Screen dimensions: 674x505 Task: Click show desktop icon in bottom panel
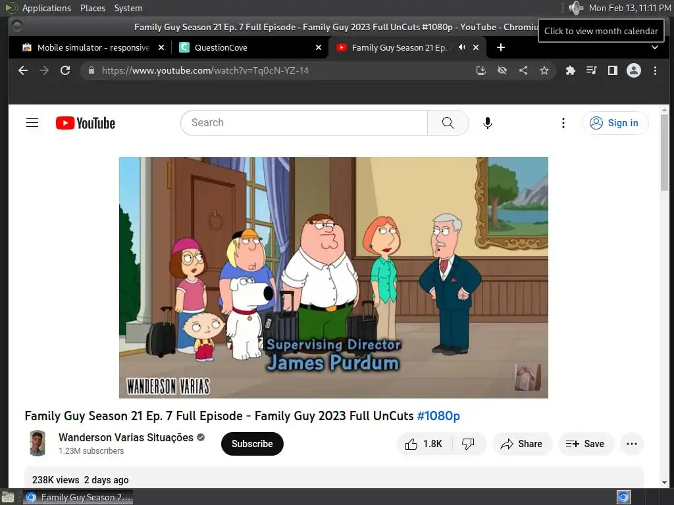tap(8, 498)
